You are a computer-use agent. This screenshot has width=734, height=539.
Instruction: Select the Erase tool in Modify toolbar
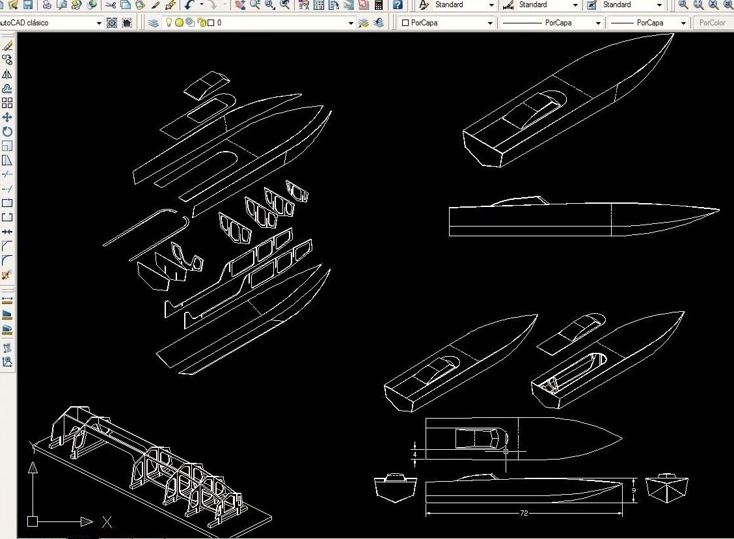point(7,46)
